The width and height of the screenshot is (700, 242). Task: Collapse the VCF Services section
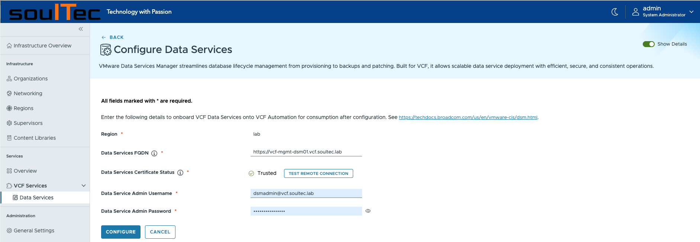click(84, 186)
